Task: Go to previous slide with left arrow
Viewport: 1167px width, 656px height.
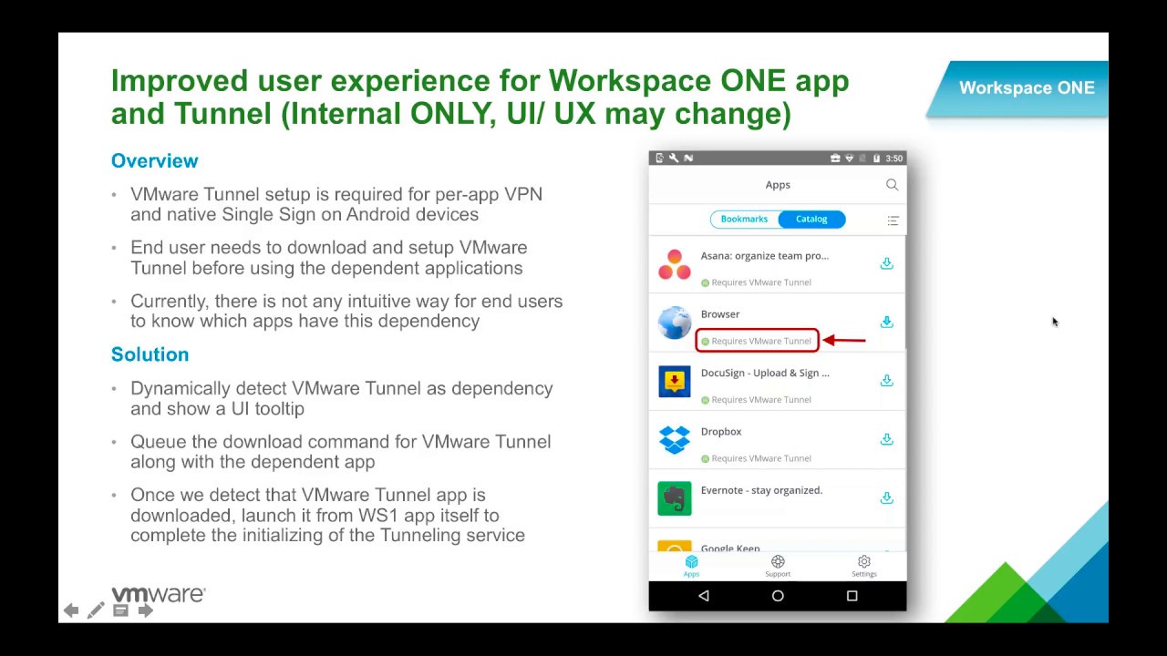Action: tap(71, 610)
